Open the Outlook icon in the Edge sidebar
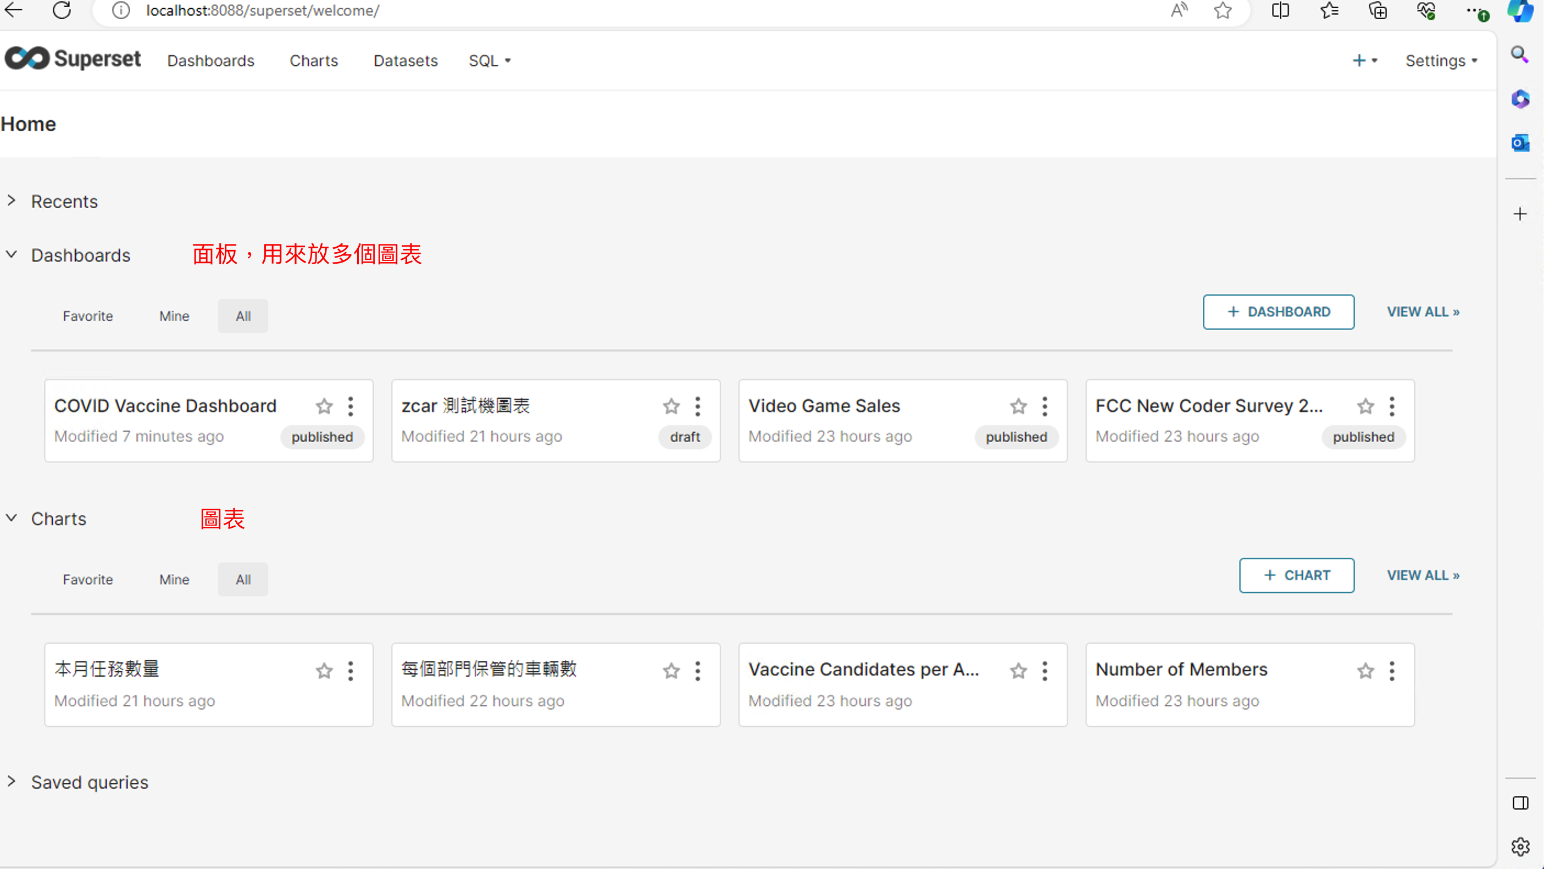Image resolution: width=1544 pixels, height=869 pixels. 1519,143
